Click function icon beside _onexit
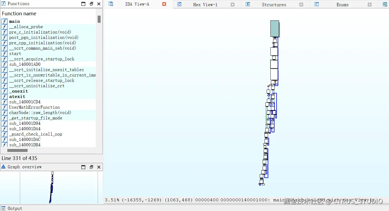389x211 pixels. pos(4,91)
